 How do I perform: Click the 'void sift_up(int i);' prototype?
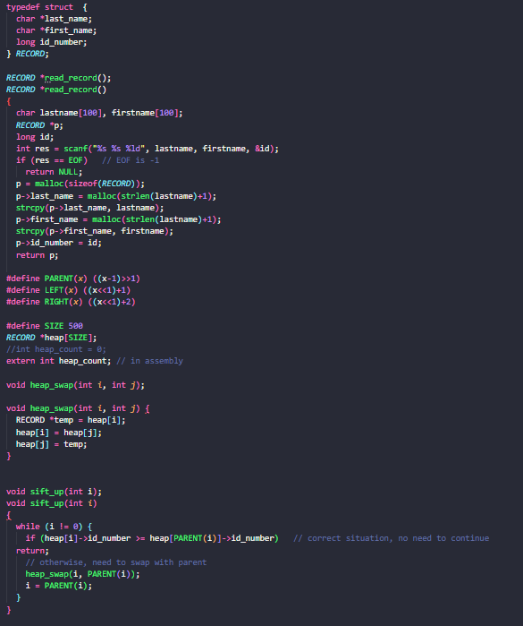pyautogui.click(x=54, y=492)
